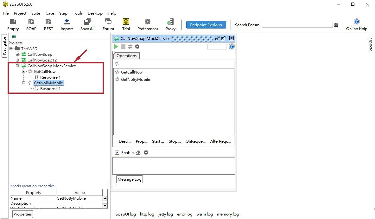Screen dimensions: 375x219
Task: Save all projects with Save All
Action: pyautogui.click(x=87, y=25)
